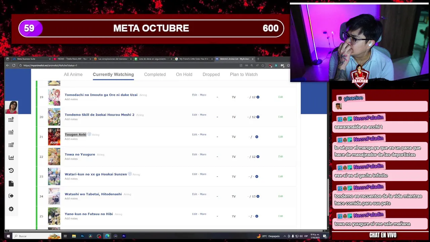
Task: Click Towa no Yuugure cover thumbnail
Action: click(54, 157)
